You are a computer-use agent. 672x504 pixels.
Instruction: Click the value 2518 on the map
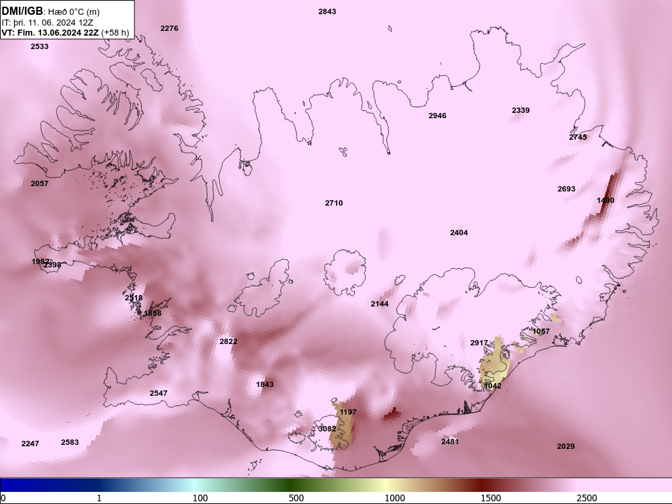pos(134,298)
